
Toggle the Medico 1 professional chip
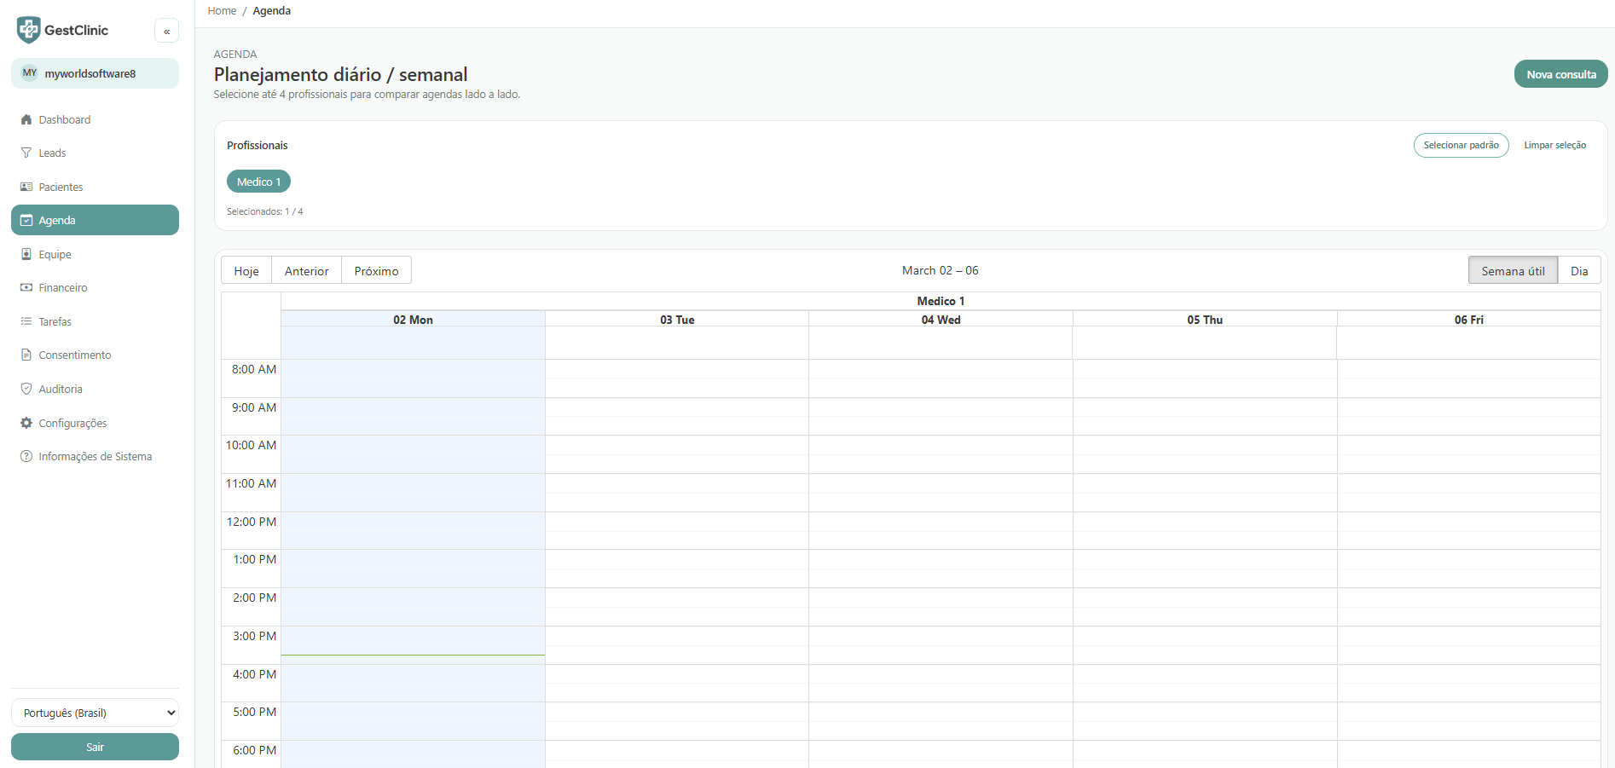coord(258,181)
